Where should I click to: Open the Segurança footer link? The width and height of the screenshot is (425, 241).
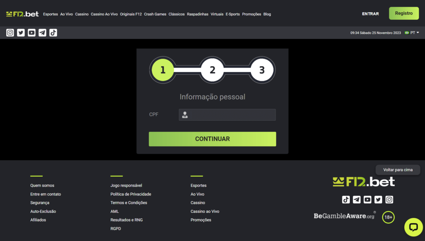[40, 203]
